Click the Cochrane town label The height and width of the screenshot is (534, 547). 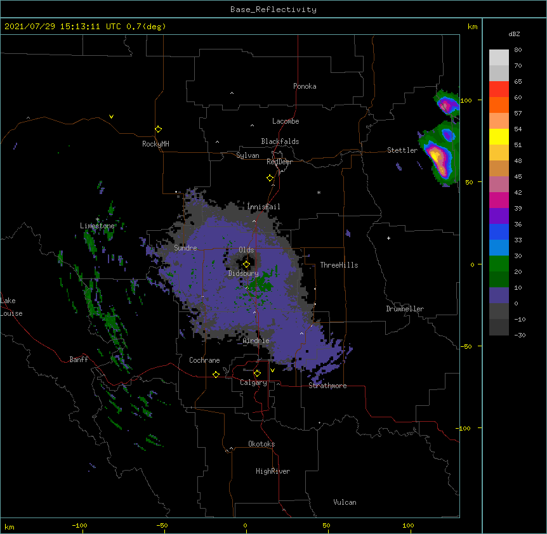click(204, 360)
